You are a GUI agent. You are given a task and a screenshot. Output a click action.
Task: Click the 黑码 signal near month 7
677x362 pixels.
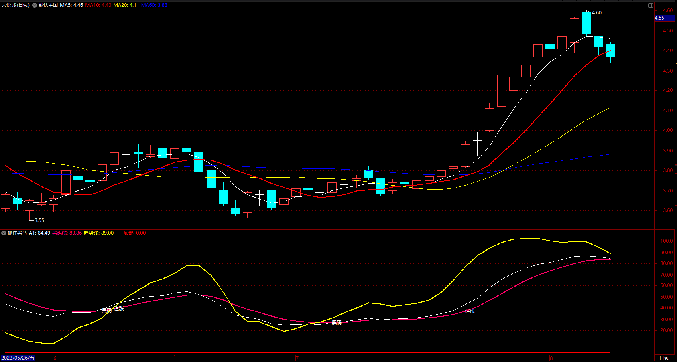pyautogui.click(x=337, y=322)
